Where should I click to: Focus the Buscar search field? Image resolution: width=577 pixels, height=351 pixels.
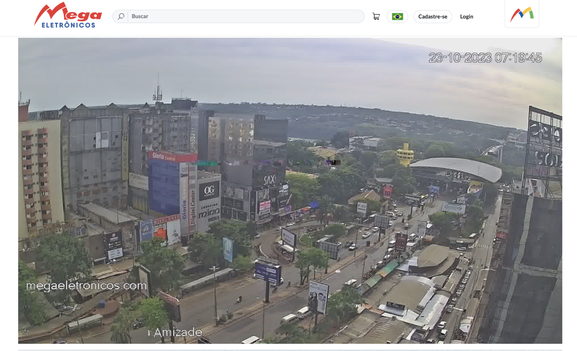pyautogui.click(x=244, y=17)
